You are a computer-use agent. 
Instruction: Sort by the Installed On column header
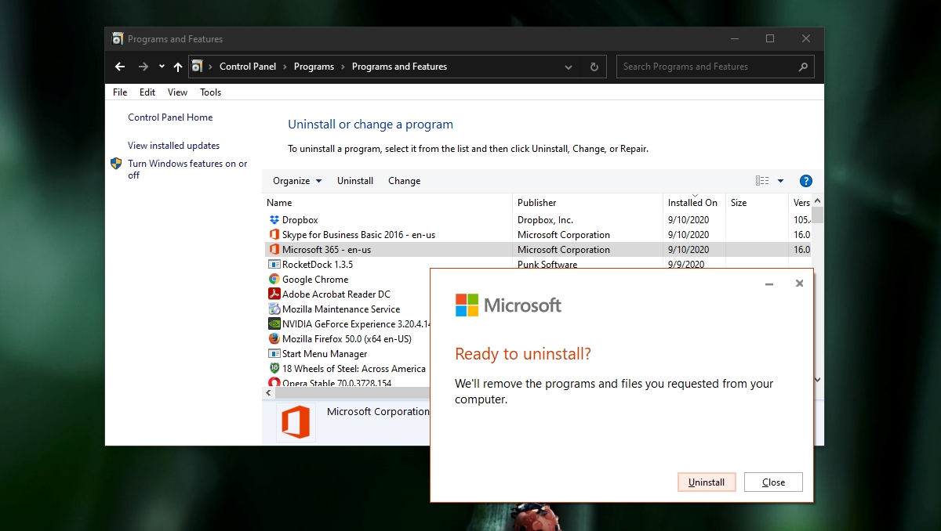694,203
